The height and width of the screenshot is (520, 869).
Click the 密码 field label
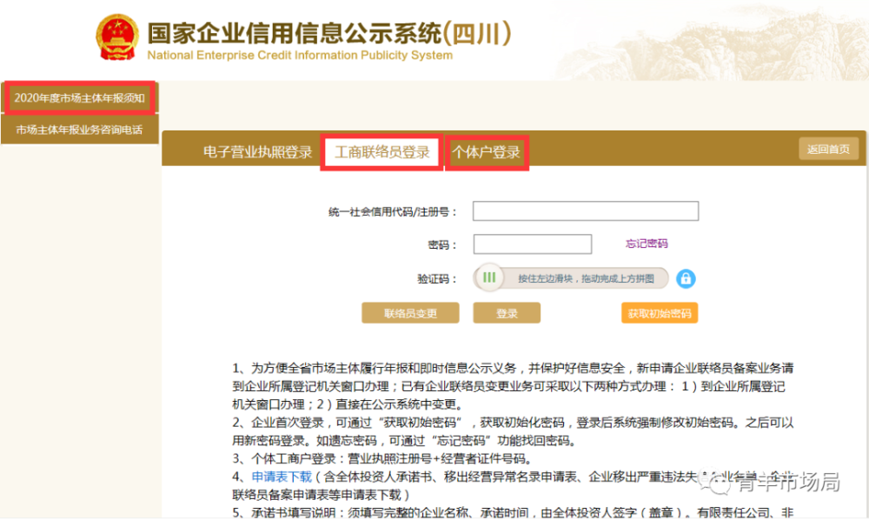(x=442, y=244)
